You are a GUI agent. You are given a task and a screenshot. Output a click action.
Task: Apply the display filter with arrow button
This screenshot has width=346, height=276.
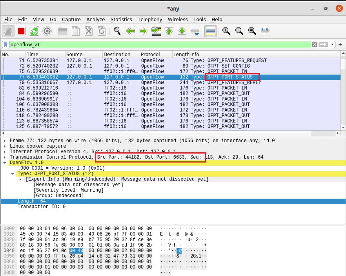click(x=323, y=45)
